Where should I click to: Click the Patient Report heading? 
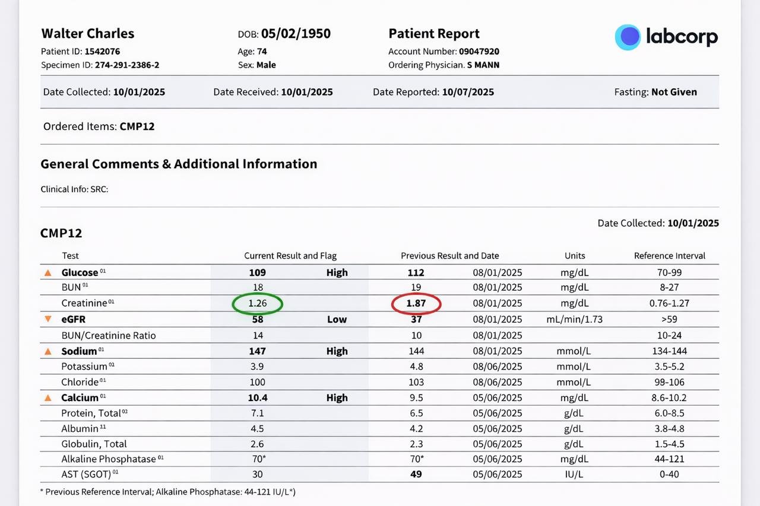tap(433, 34)
